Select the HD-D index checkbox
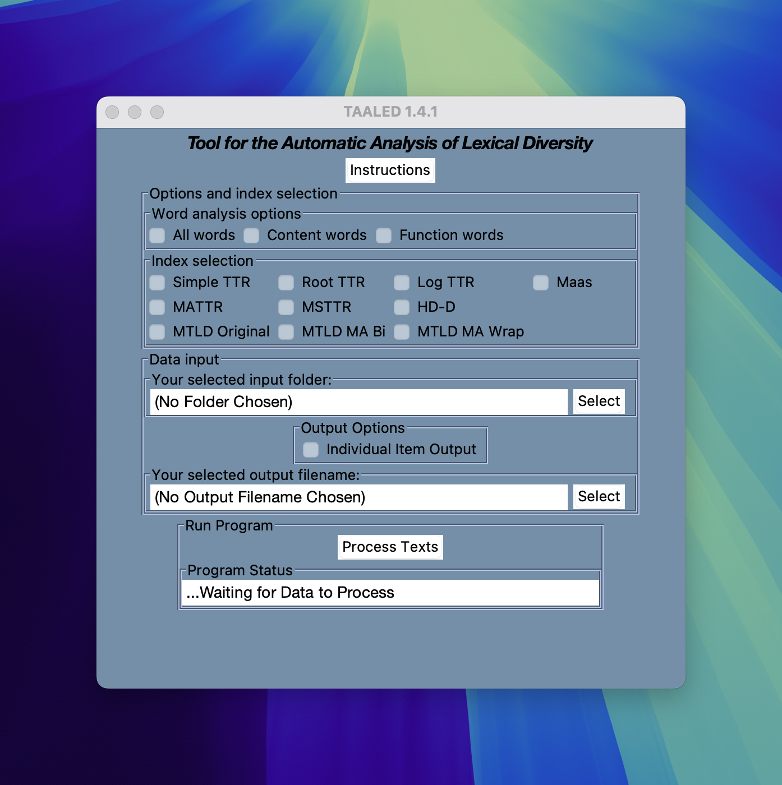The image size is (782, 785). (402, 307)
